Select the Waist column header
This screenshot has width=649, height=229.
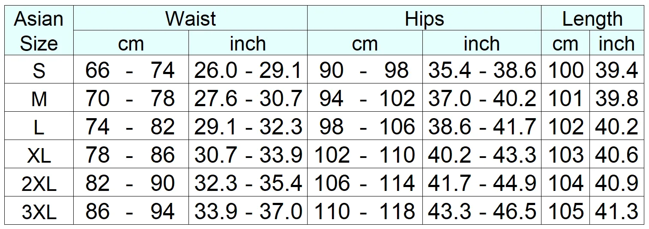pyautogui.click(x=191, y=19)
